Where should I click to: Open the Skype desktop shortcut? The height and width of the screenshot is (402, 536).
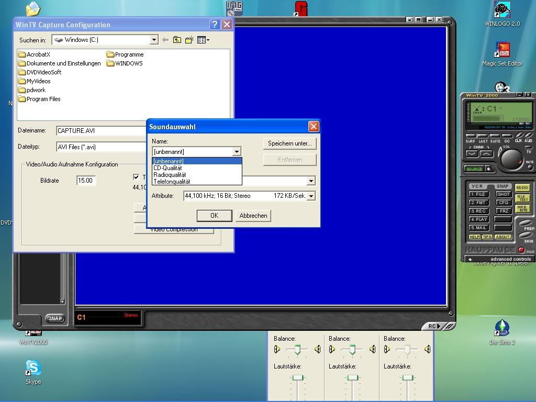[33, 372]
